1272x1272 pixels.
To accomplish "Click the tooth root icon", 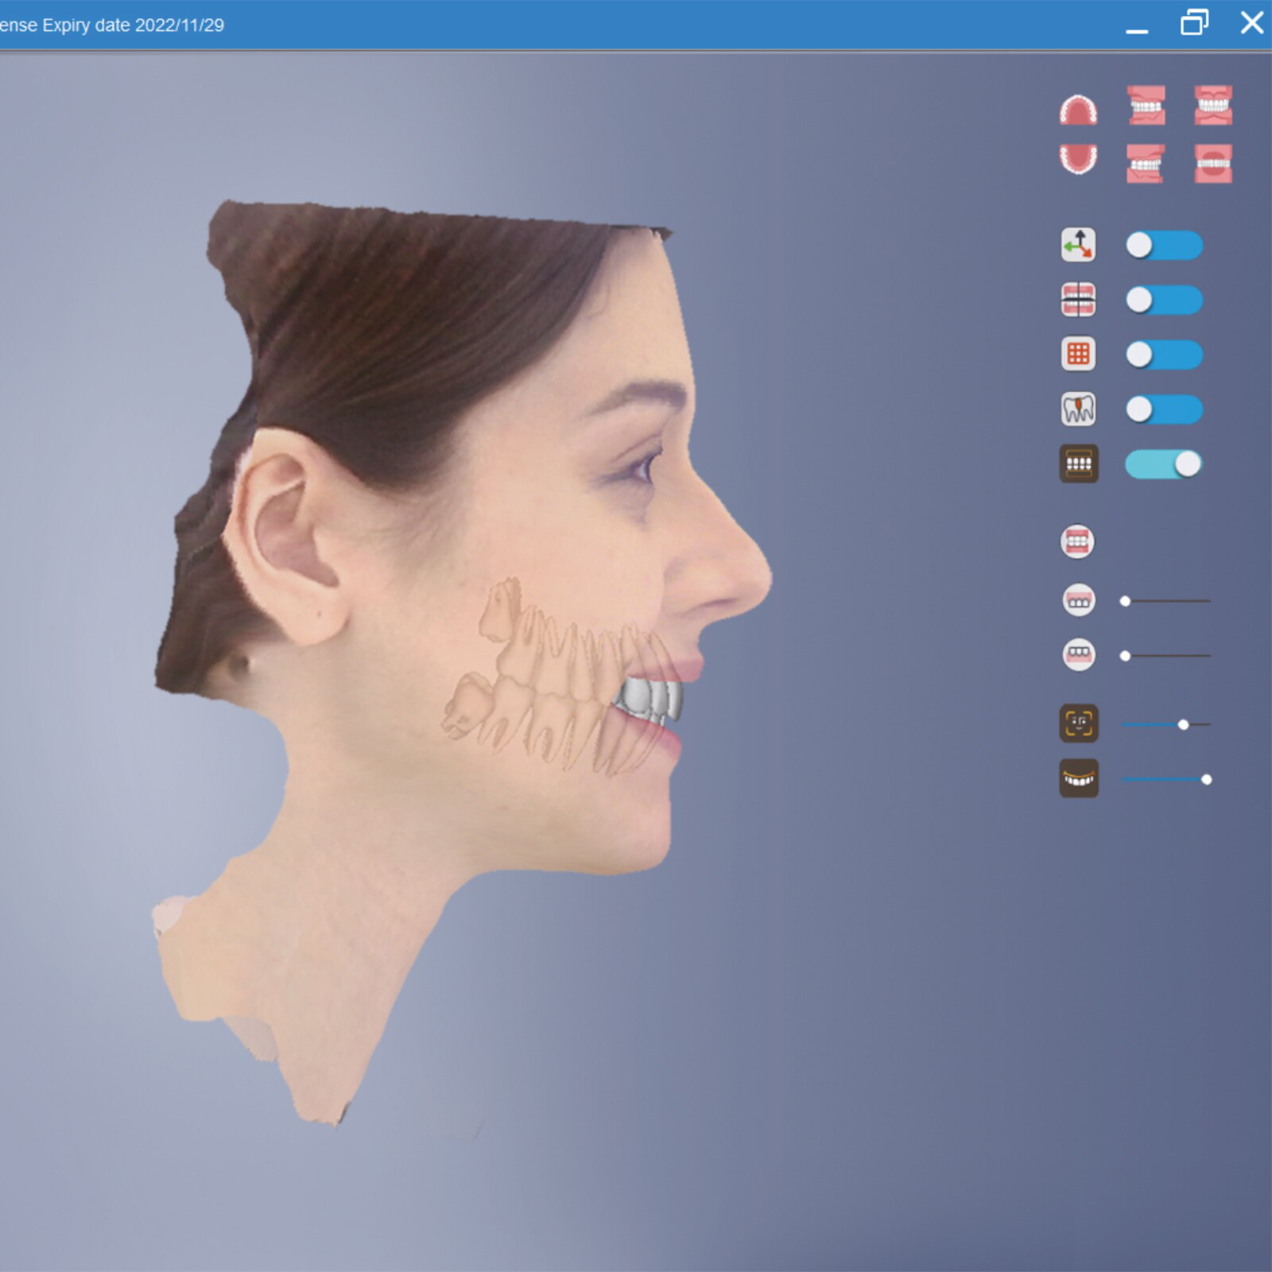I will [1078, 409].
